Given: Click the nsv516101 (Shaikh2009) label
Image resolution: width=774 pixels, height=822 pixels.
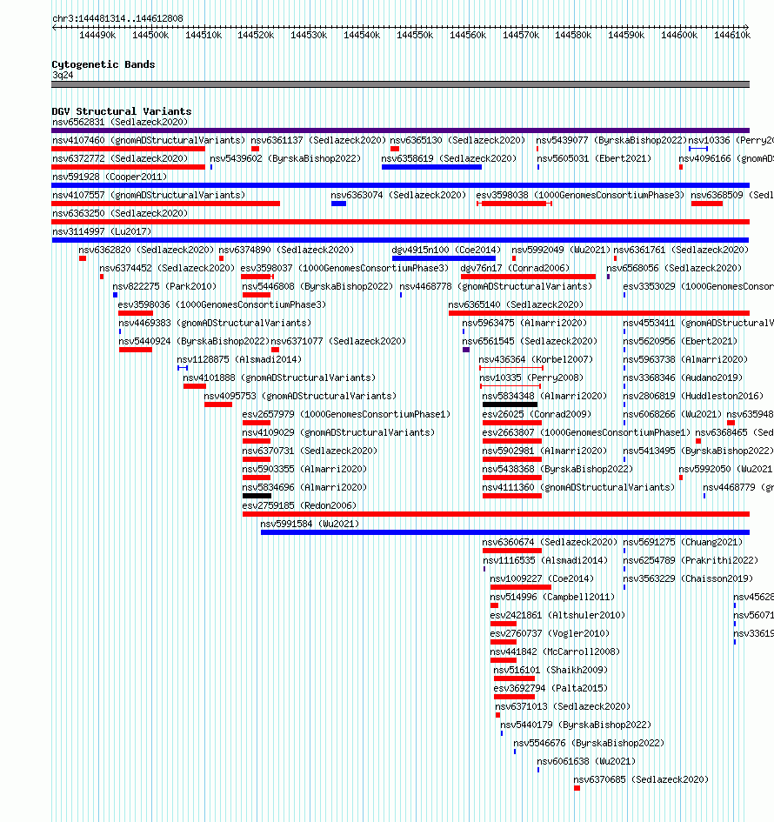Looking at the screenshot, I should click(x=550, y=670).
